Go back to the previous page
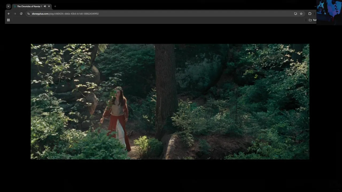 (x=9, y=14)
